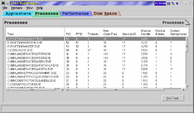
Task: Click the cascading windows titlebar icon
Action: click(173, 4)
